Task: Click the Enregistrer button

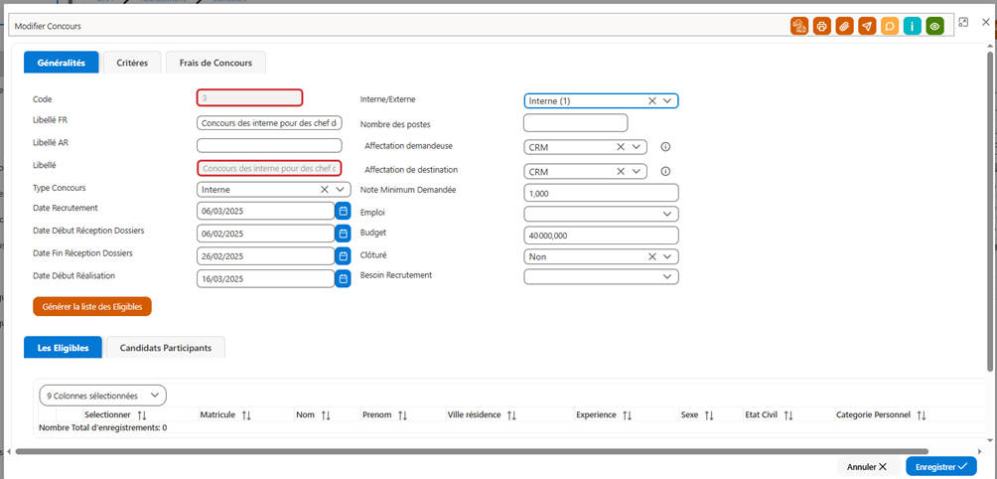Action: (941, 466)
